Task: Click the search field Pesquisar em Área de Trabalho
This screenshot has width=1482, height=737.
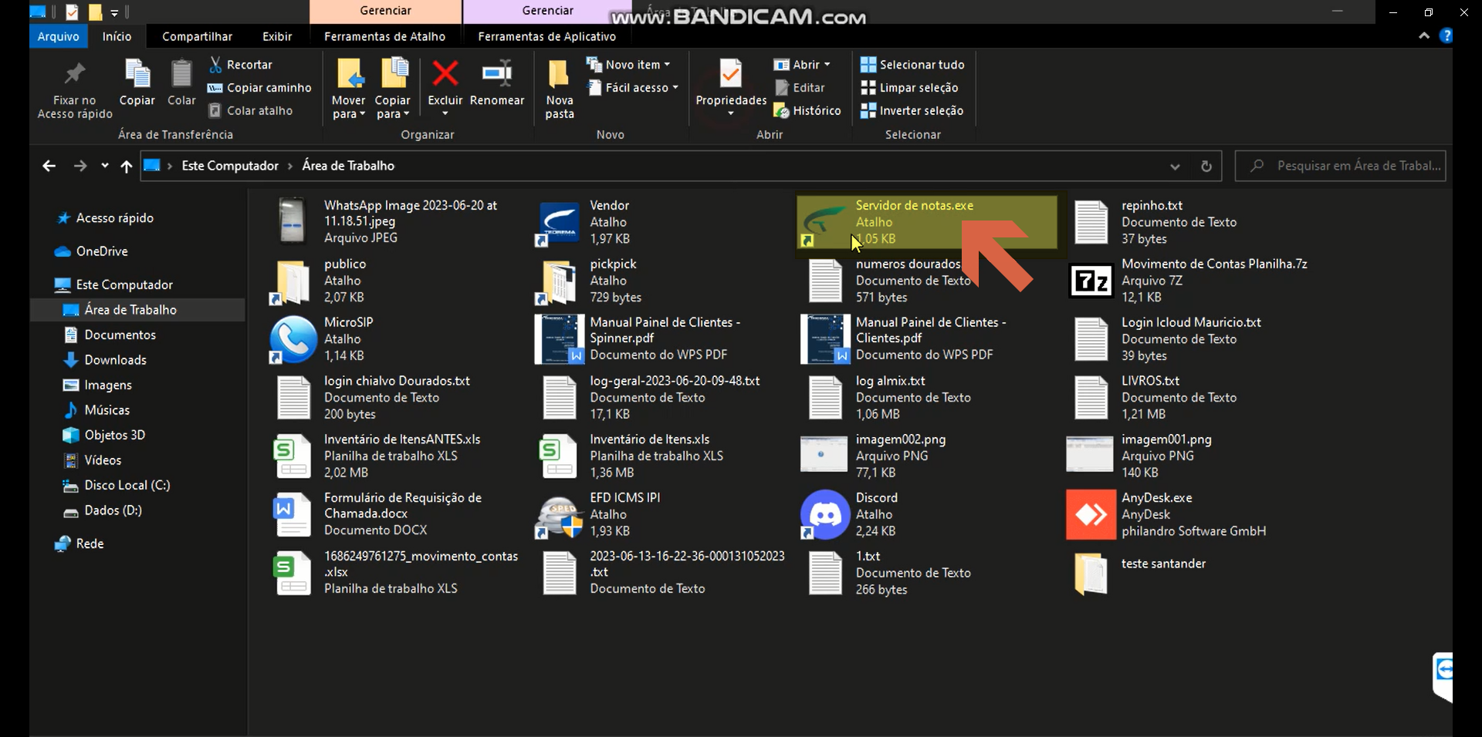Action: coord(1341,166)
